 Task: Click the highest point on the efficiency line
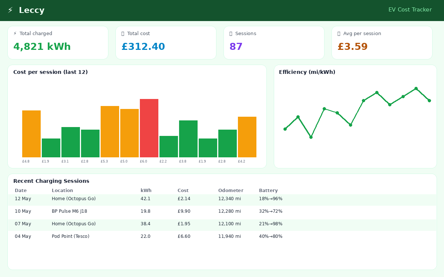click(x=416, y=89)
